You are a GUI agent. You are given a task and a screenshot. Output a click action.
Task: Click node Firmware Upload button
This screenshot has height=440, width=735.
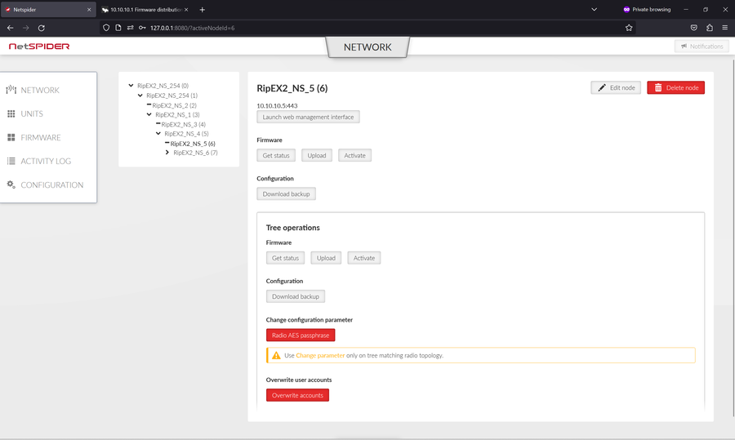click(316, 156)
